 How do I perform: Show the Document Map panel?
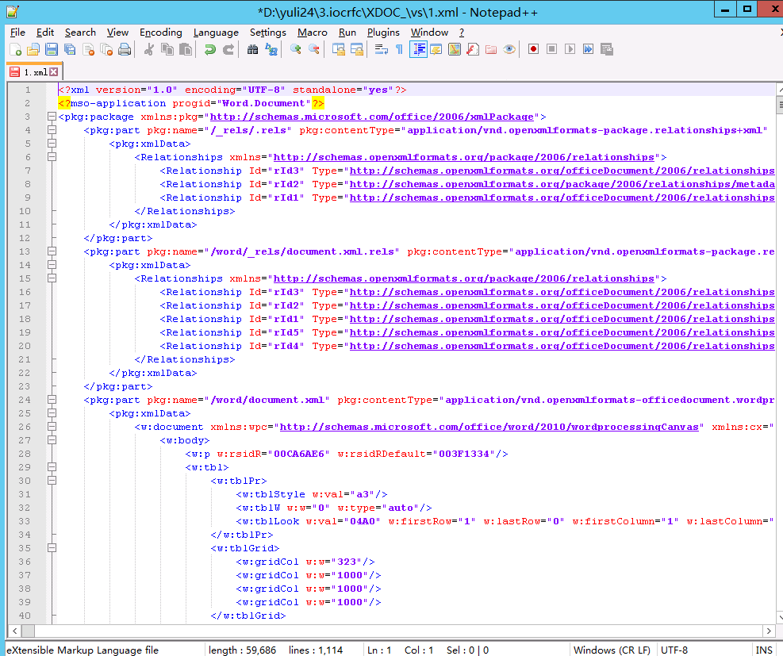[455, 49]
